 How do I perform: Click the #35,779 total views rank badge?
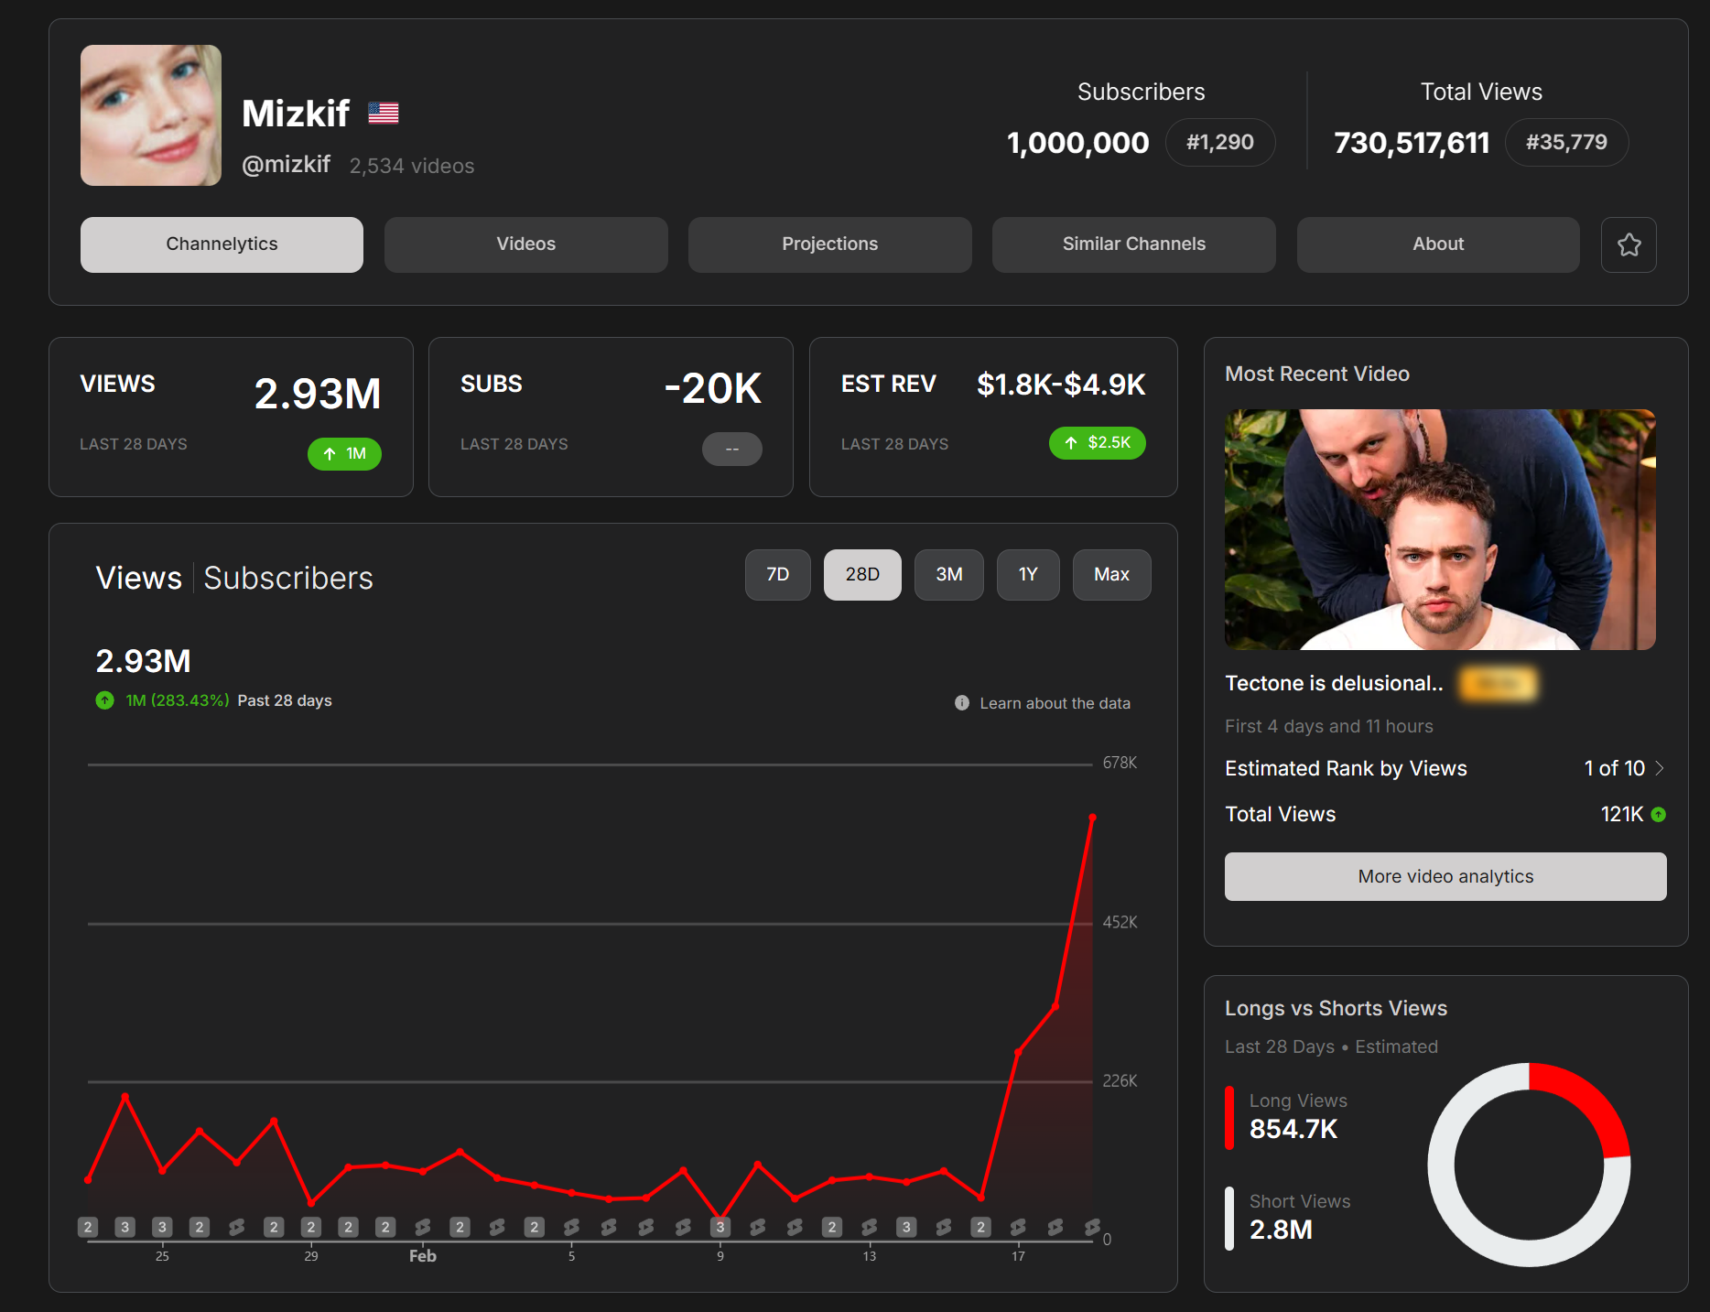(x=1566, y=143)
